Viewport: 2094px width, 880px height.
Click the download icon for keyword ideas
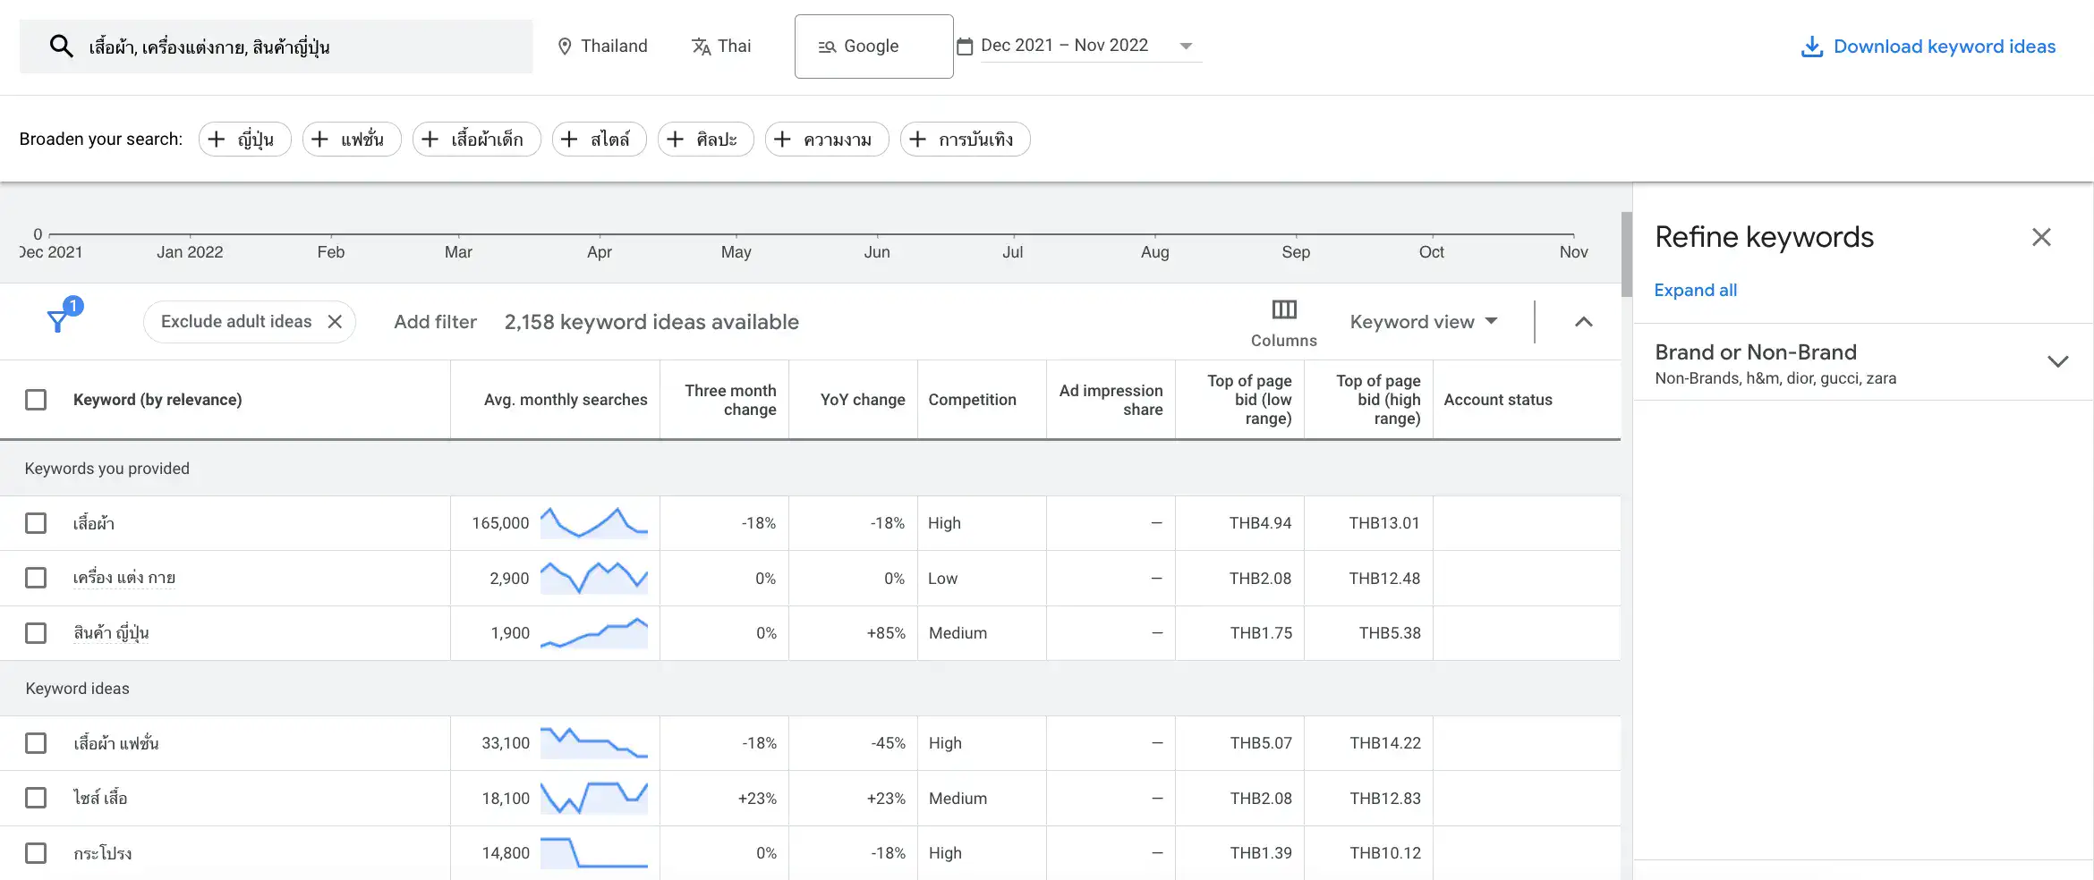pos(1811,47)
